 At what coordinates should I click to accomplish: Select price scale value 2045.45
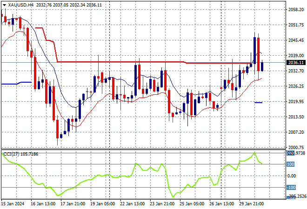point(296,40)
